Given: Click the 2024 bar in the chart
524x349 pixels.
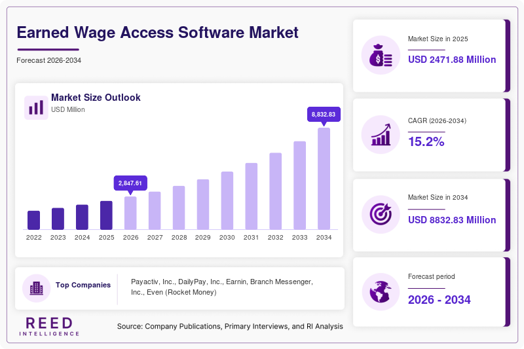Looking at the screenshot, I should coord(83,217).
